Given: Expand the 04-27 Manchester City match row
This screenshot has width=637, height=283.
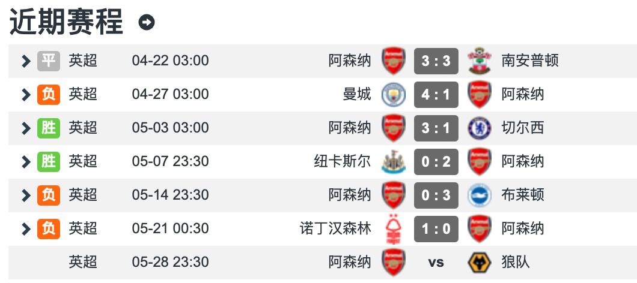Looking at the screenshot, I should (25, 94).
